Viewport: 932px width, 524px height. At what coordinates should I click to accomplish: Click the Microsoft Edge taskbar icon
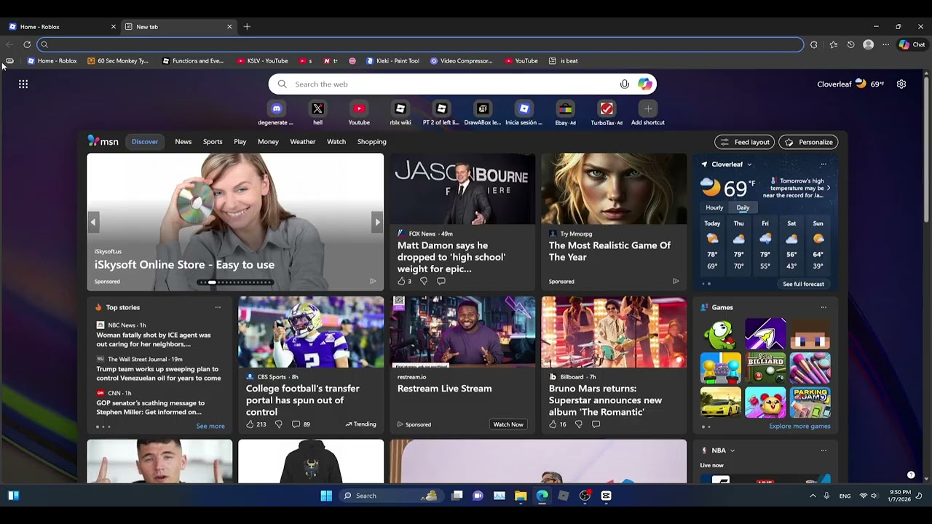click(542, 496)
